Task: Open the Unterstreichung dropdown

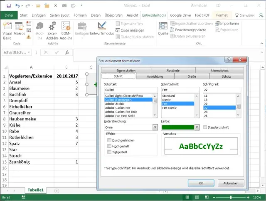Action: click(155, 127)
